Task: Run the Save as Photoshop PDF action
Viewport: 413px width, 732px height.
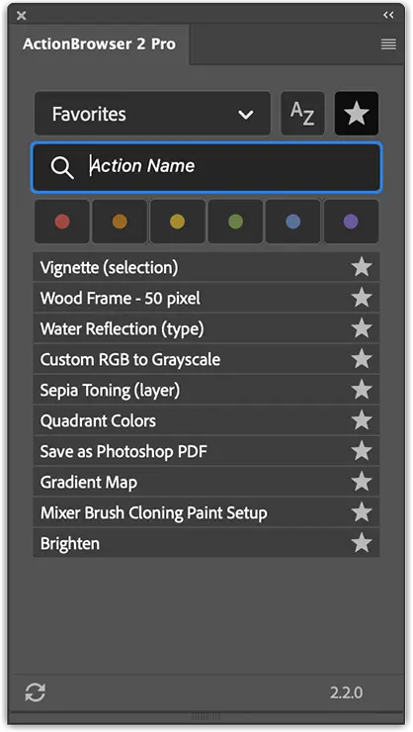Action: [x=206, y=451]
